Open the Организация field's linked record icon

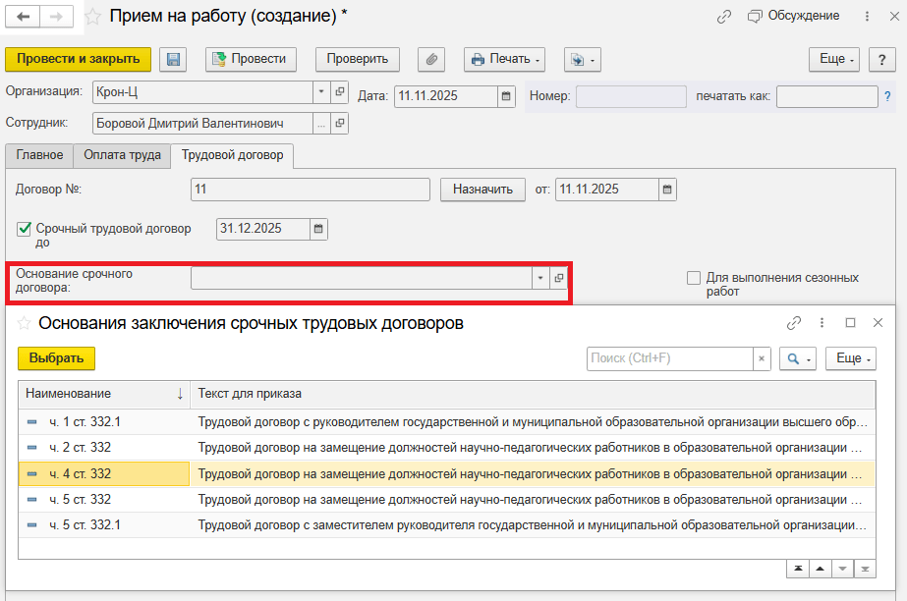click(x=340, y=91)
